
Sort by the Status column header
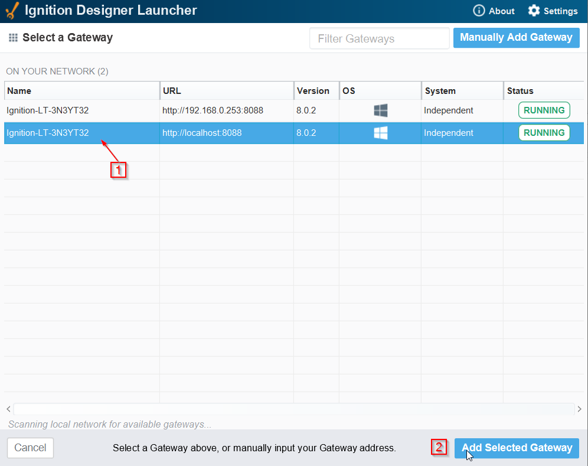click(x=544, y=91)
